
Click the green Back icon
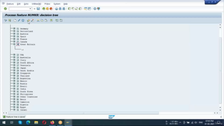(x=44, y=9)
